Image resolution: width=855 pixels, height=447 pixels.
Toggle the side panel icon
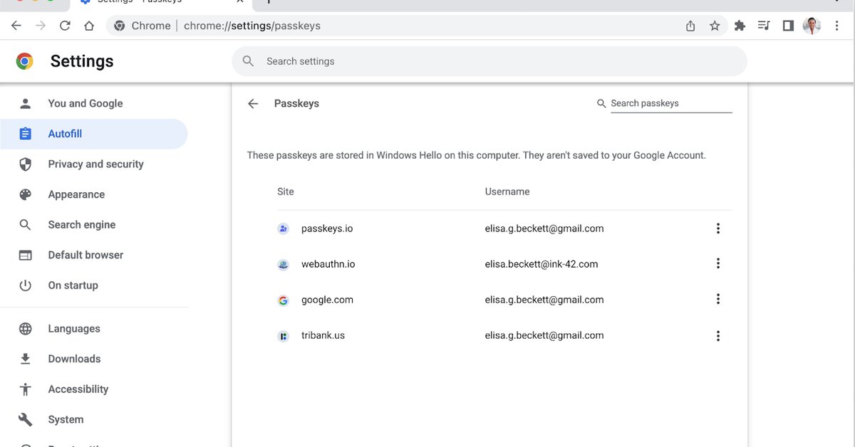(788, 26)
